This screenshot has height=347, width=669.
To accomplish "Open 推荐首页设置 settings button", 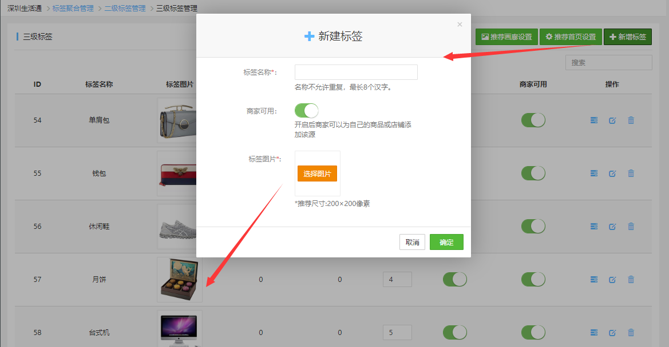I will click(571, 37).
